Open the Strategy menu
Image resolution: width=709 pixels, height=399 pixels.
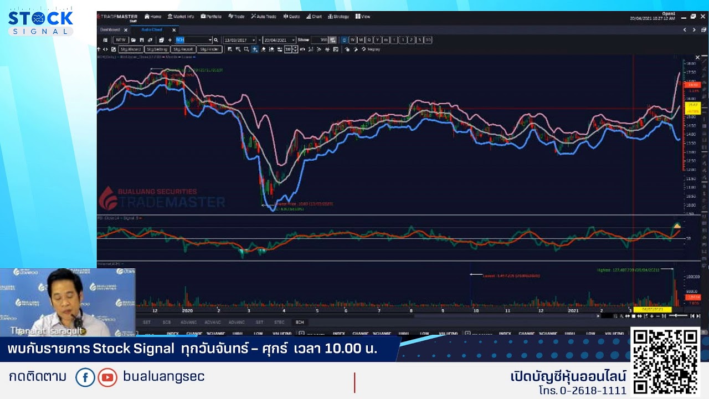point(338,17)
